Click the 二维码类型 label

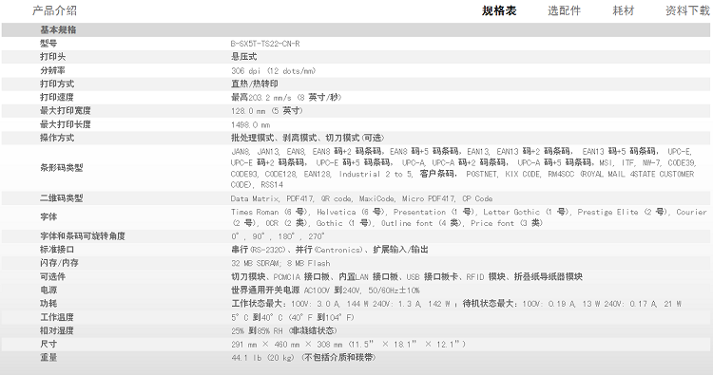tap(62, 198)
